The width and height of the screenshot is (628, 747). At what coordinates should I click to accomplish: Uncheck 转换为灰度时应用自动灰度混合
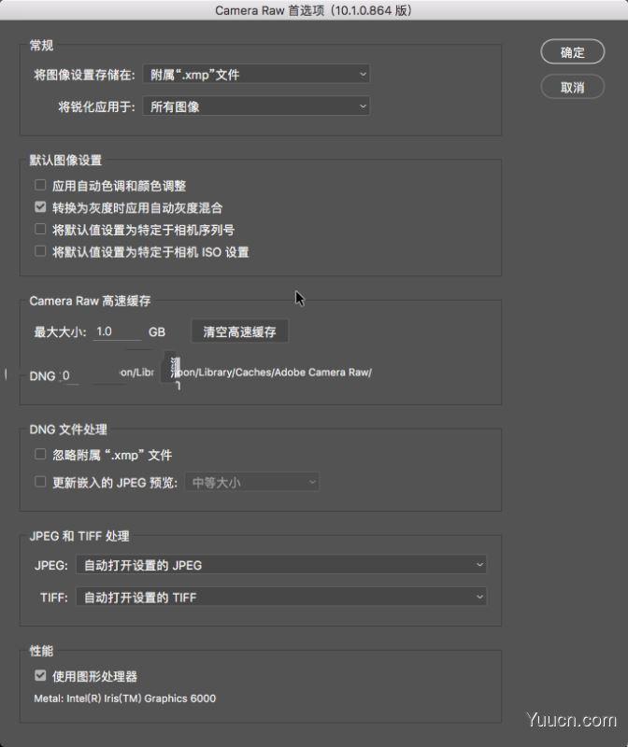click(40, 207)
